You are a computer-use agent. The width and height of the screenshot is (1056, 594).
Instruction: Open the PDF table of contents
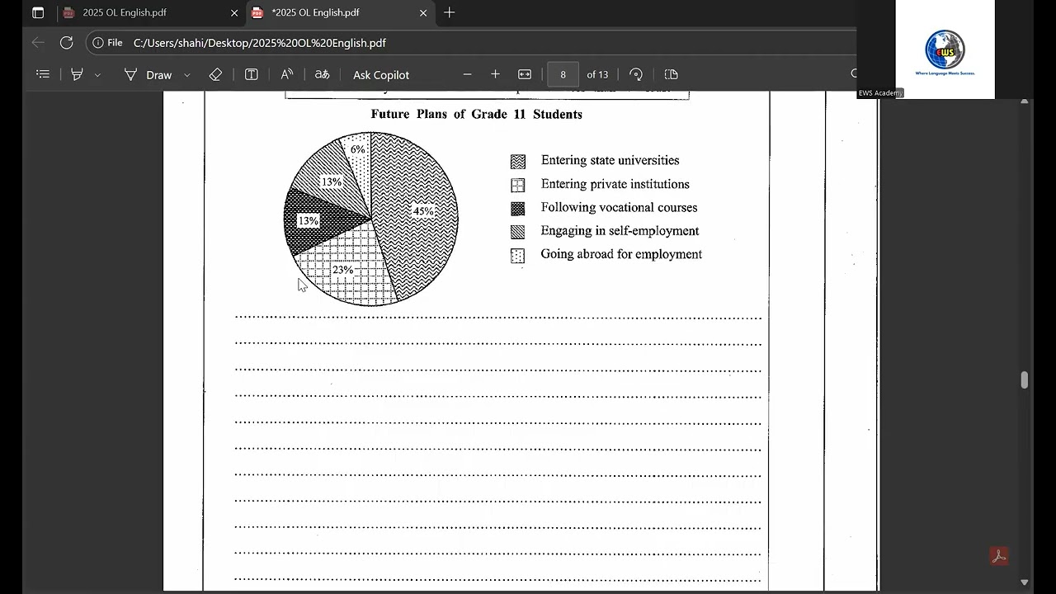point(43,74)
